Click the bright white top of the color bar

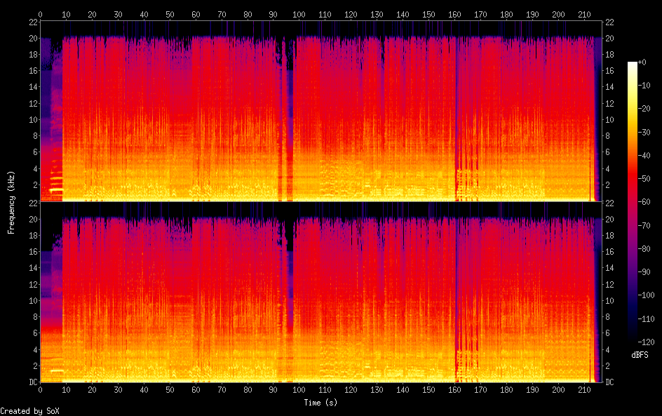point(633,65)
